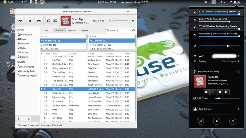Select Music in Library sidebar
Image resolution: width=246 pixels, height=138 pixels.
[x=22, y=39]
